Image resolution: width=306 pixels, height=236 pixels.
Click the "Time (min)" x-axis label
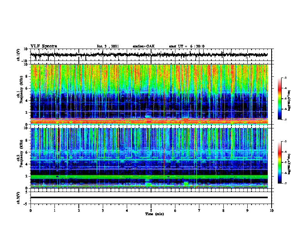pos(155,214)
